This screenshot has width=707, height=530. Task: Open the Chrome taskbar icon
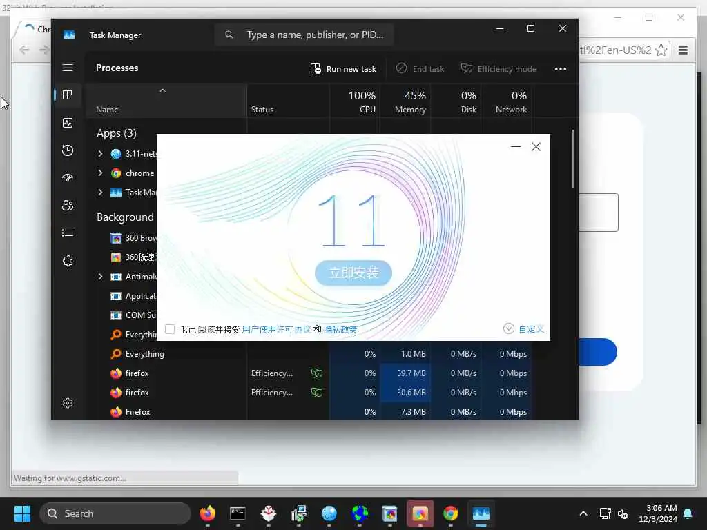450,513
